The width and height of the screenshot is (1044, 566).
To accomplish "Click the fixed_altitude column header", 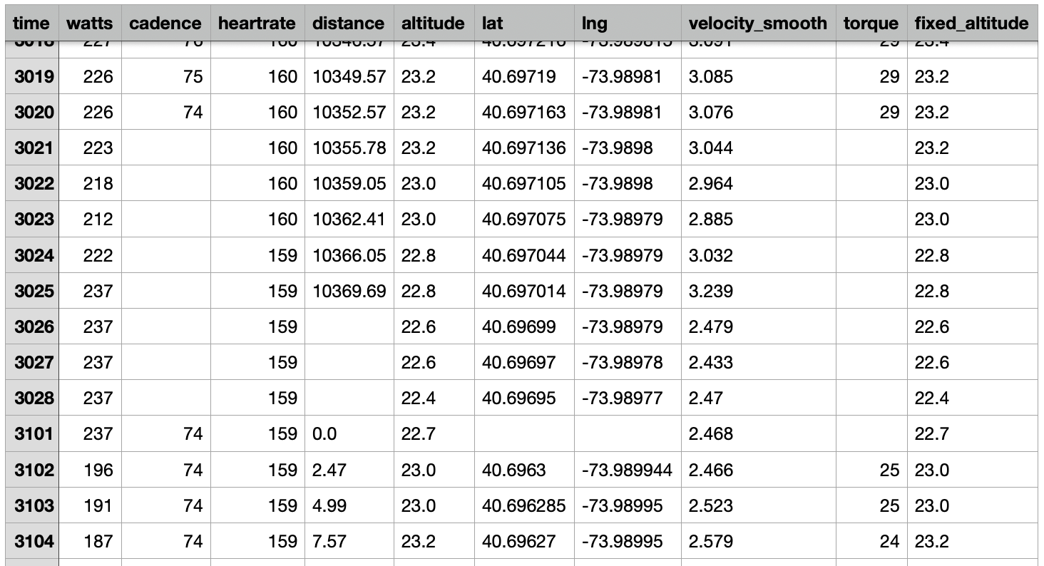I will click(x=972, y=23).
